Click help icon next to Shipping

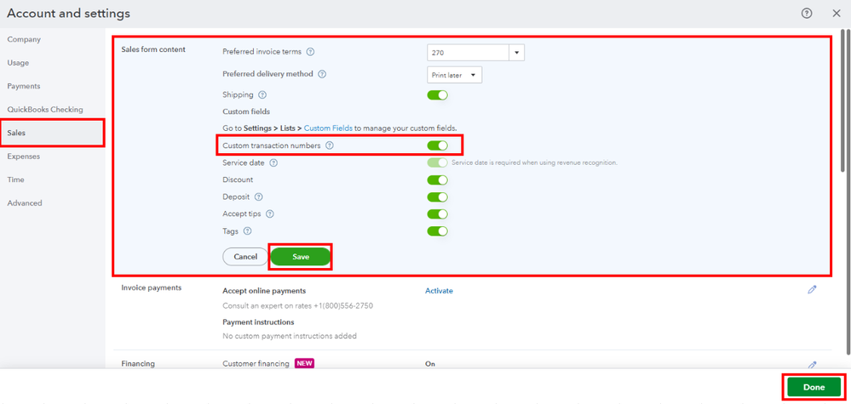(262, 94)
